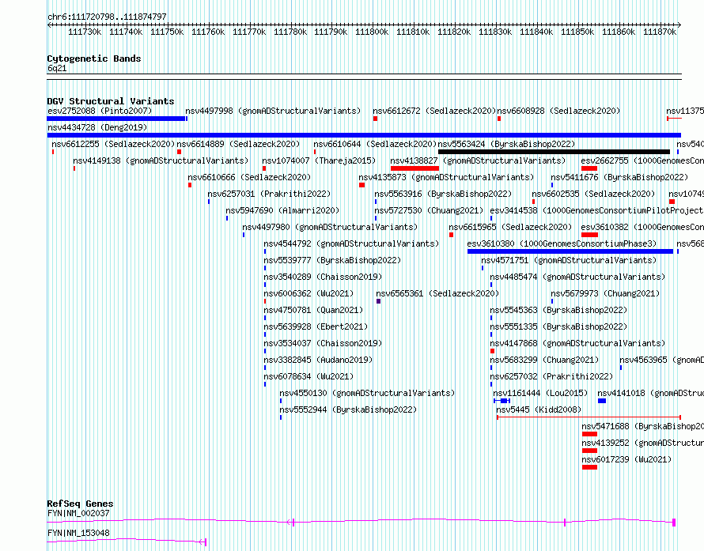The image size is (704, 551).
Task: Open nsv5445 (Kidd2008) label
Action: coord(539,409)
